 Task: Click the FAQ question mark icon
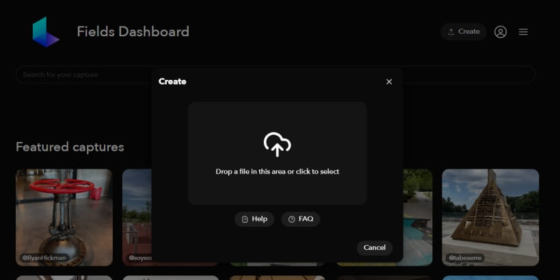(292, 219)
